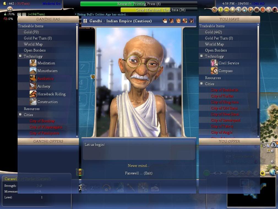Open the Financial Advisor dollar icon
Screen dimensions: 278x209
pyautogui.click(x=220, y=10)
